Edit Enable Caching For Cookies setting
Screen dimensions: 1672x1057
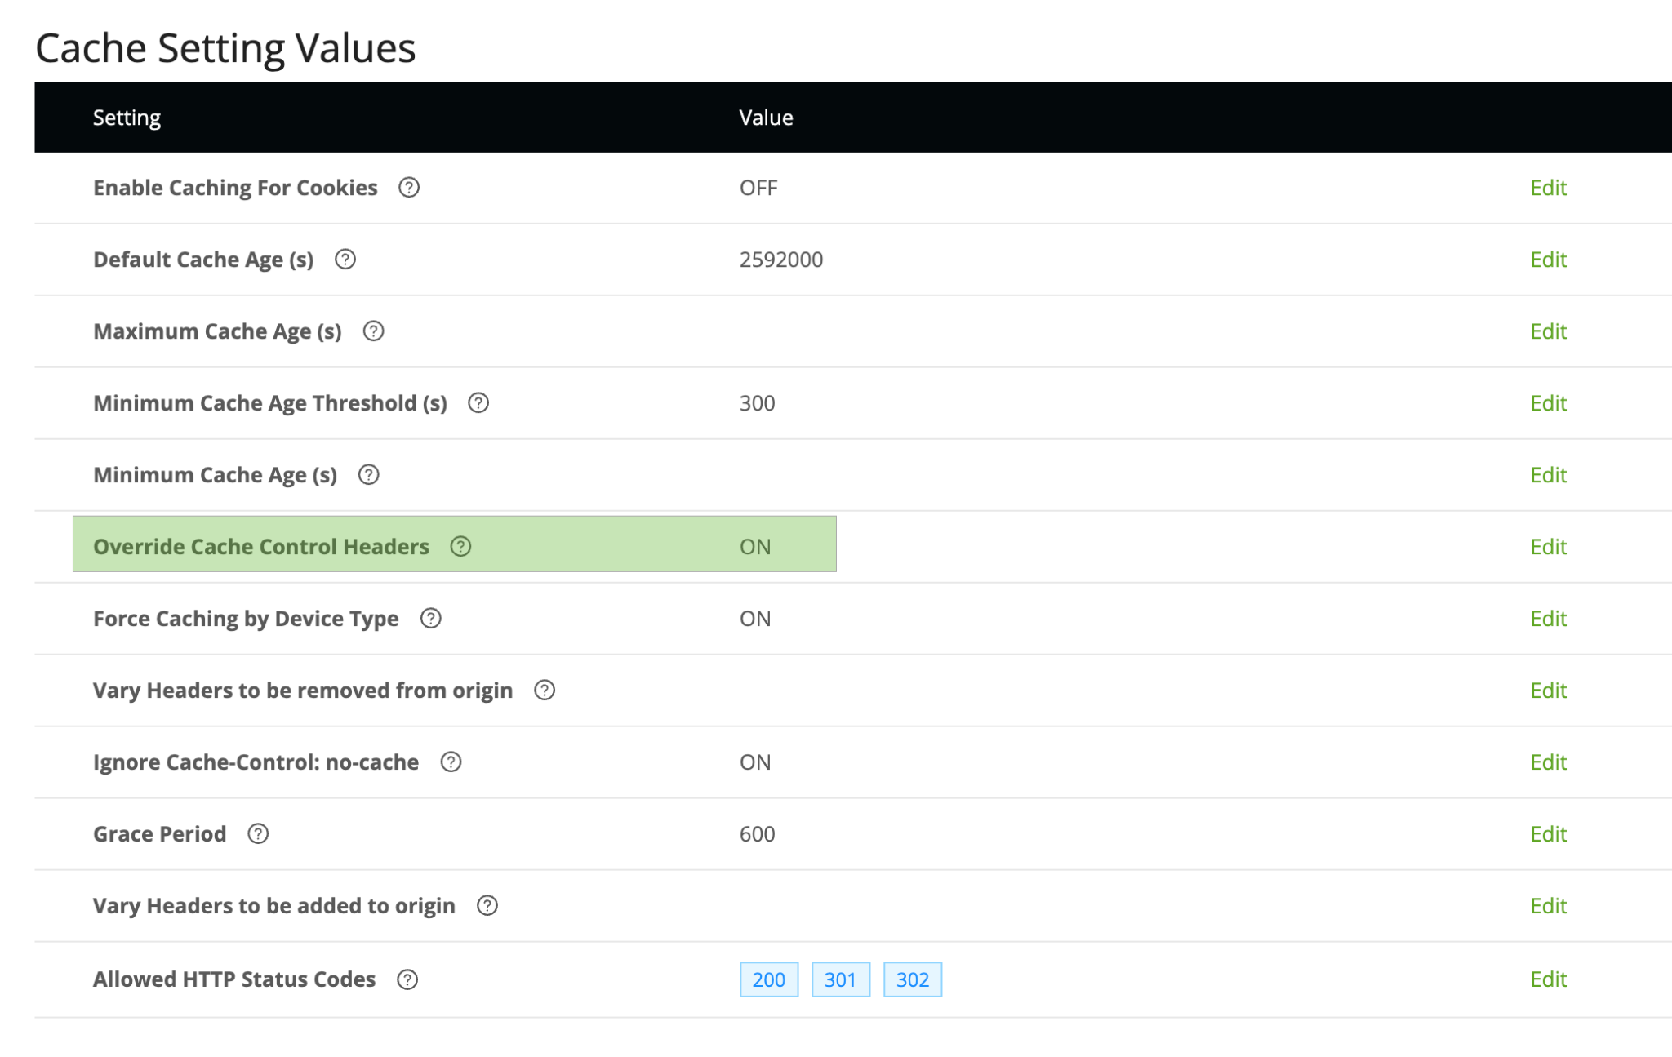tap(1548, 188)
